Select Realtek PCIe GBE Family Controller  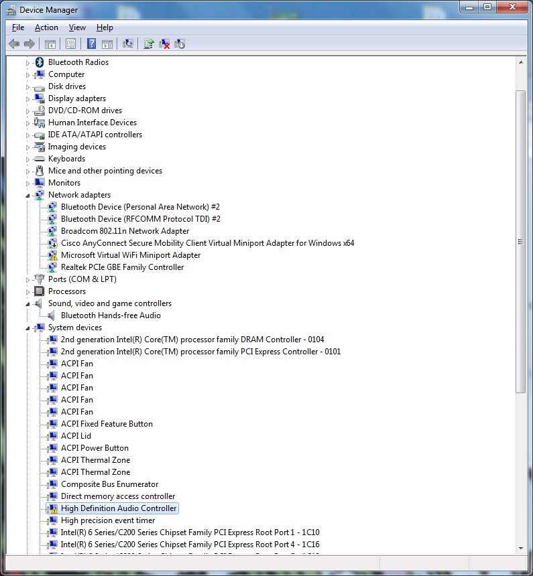pos(123,267)
